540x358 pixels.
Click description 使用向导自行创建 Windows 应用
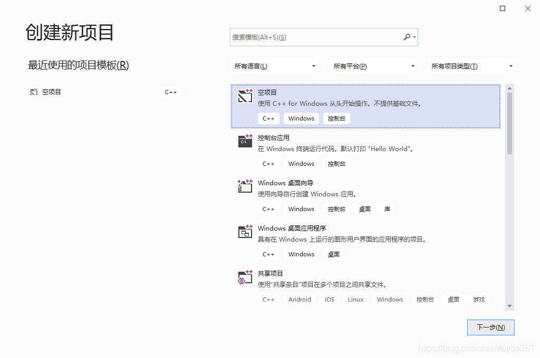tap(307, 194)
